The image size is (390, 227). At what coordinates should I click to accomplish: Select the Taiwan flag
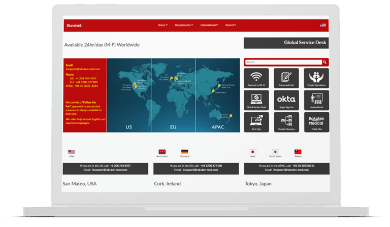(x=298, y=152)
